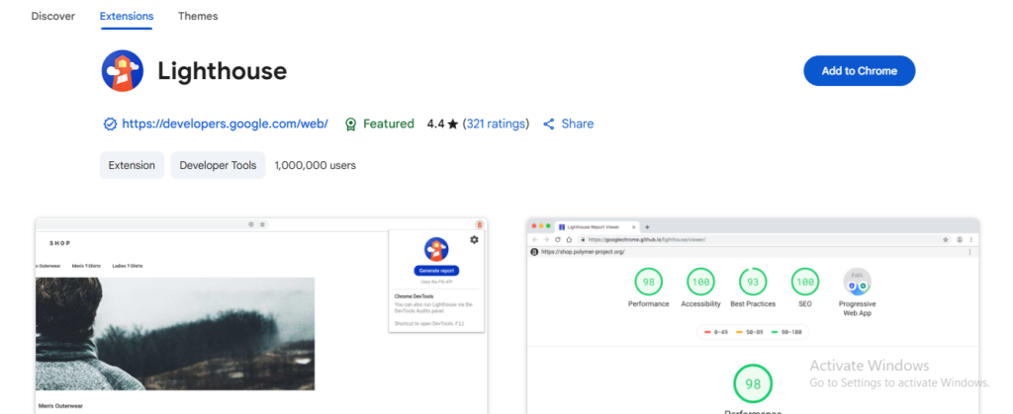Viewport: 1013px width, 414px height.
Task: Click the Men's T-Shirts shop link
Action: click(87, 266)
